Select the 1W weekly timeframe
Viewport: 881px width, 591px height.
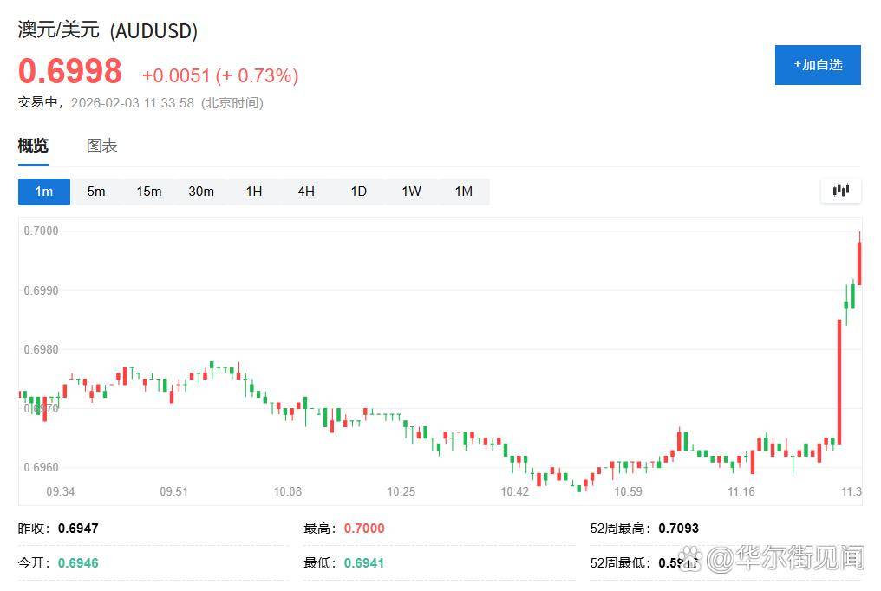[x=411, y=192]
